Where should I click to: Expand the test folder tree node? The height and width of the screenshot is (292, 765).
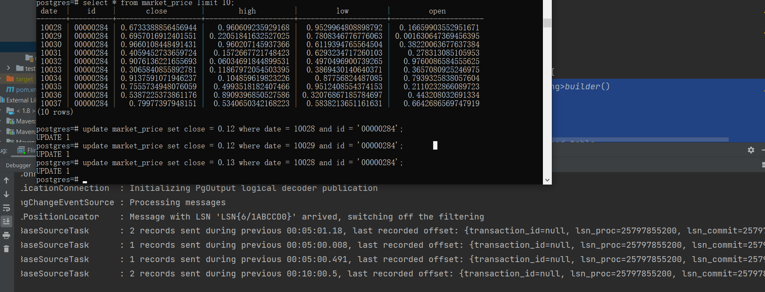point(8,68)
